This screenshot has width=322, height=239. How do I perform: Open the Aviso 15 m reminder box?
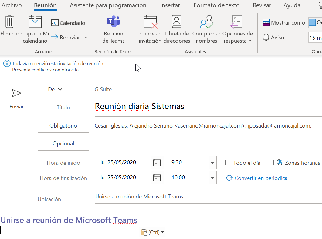[315, 38]
